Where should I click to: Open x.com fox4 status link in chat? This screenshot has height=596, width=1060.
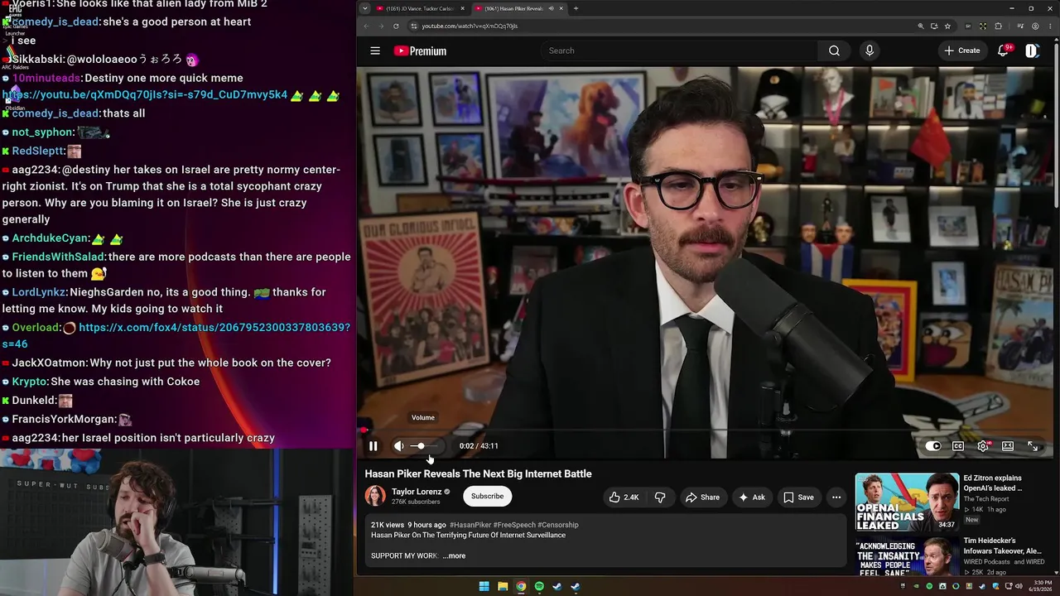(176, 335)
